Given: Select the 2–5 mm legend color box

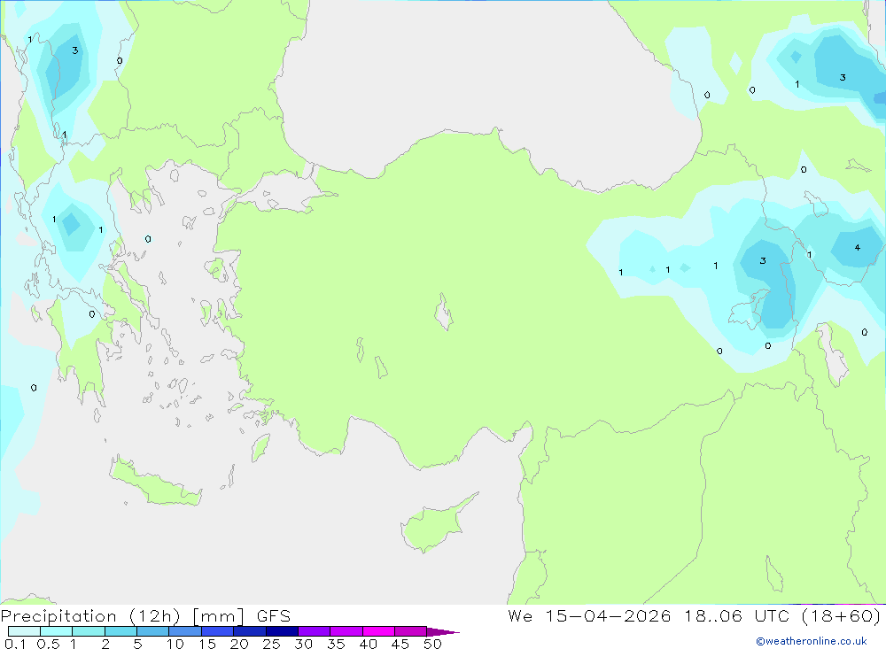Looking at the screenshot, I should coord(120,631).
